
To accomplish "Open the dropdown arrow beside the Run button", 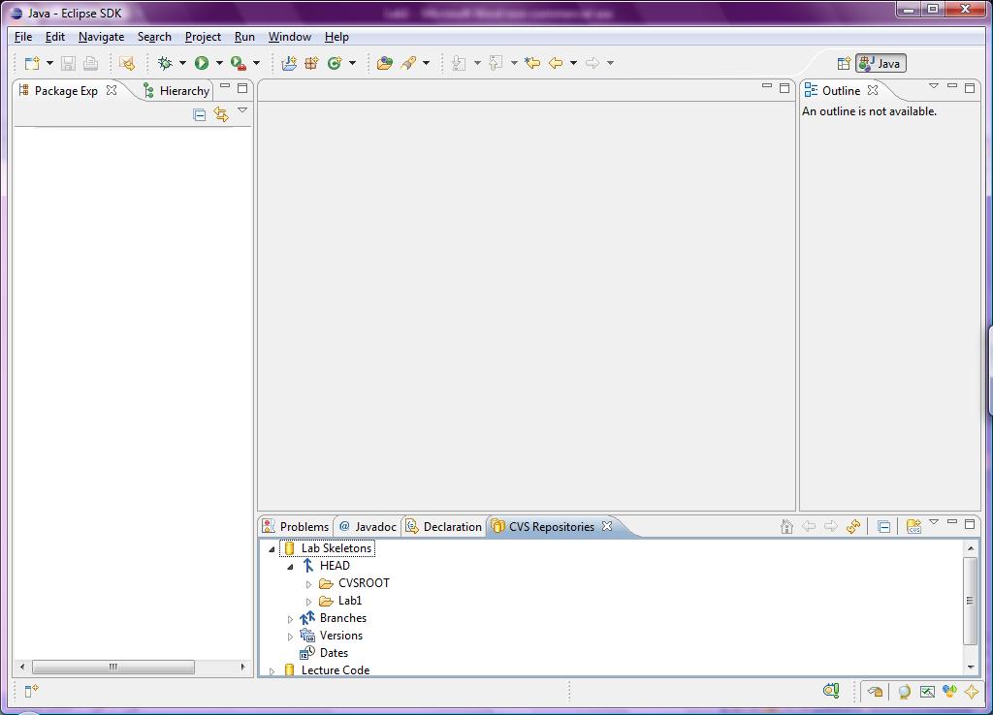I will [219, 63].
